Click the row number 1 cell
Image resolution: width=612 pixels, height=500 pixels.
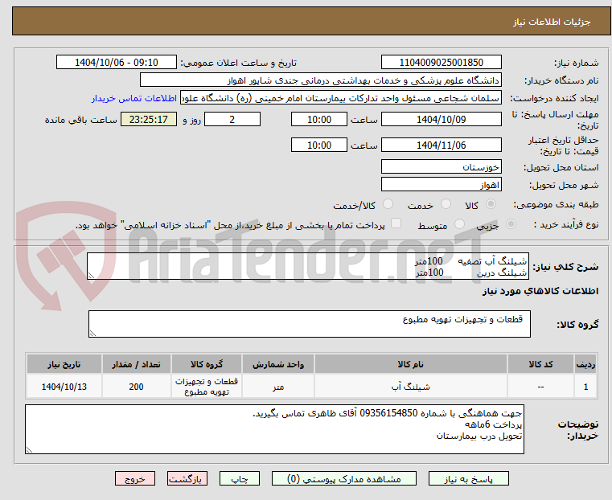(x=585, y=387)
